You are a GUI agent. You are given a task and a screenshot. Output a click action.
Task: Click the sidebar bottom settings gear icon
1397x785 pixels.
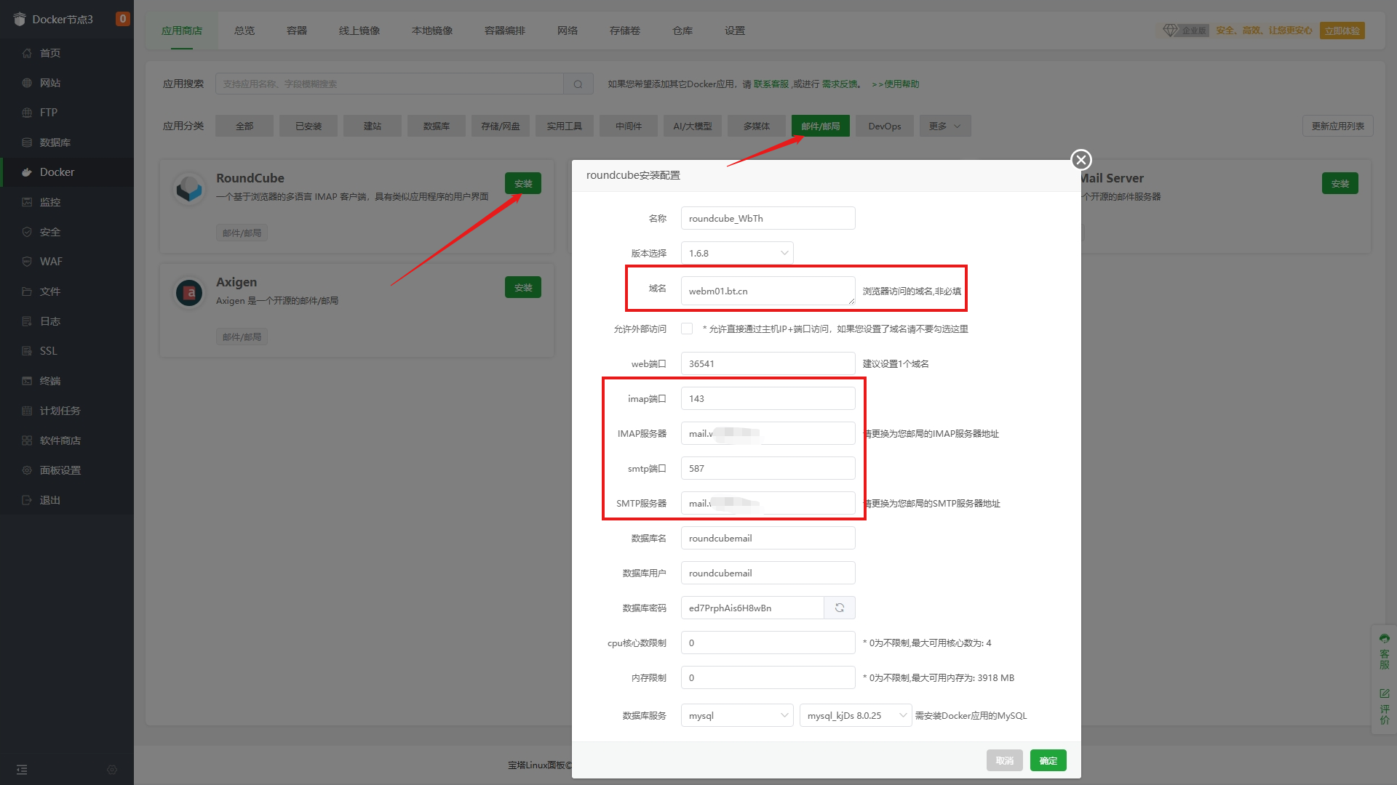coord(112,770)
